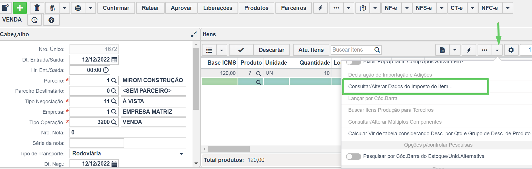The height and width of the screenshot is (169, 532).
Task: Expand the items export dropdown arrow
Action: point(455,50)
